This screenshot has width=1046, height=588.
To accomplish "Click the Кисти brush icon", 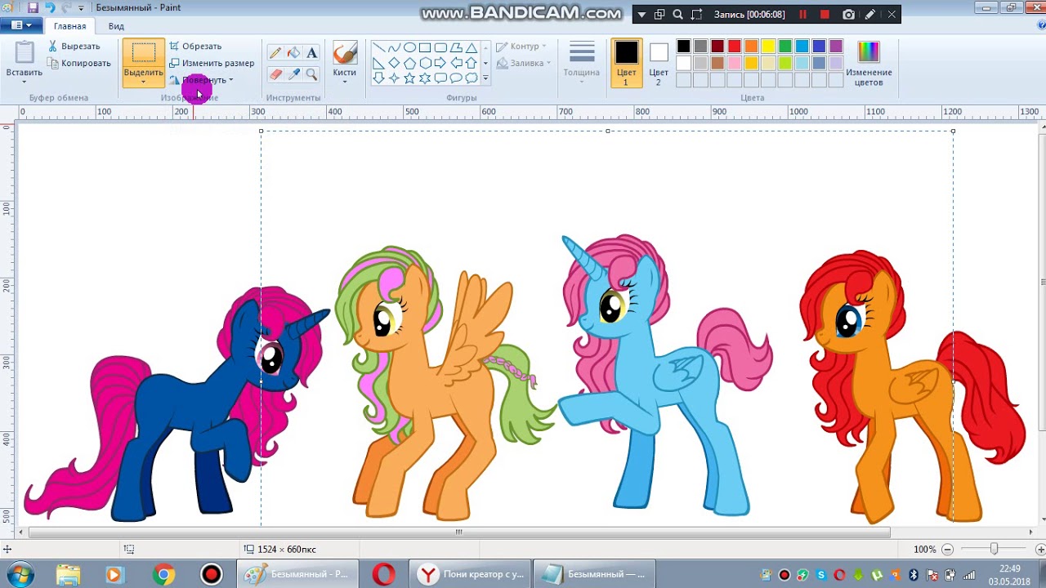I will pyautogui.click(x=345, y=53).
